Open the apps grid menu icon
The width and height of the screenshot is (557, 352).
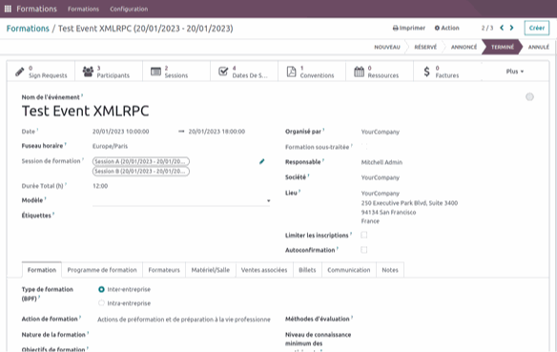click(8, 9)
